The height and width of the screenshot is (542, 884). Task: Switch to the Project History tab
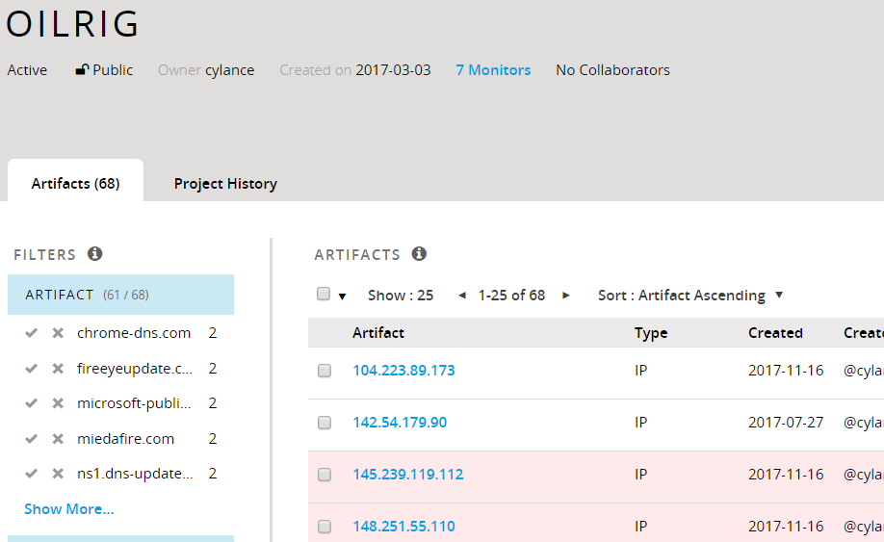(225, 183)
